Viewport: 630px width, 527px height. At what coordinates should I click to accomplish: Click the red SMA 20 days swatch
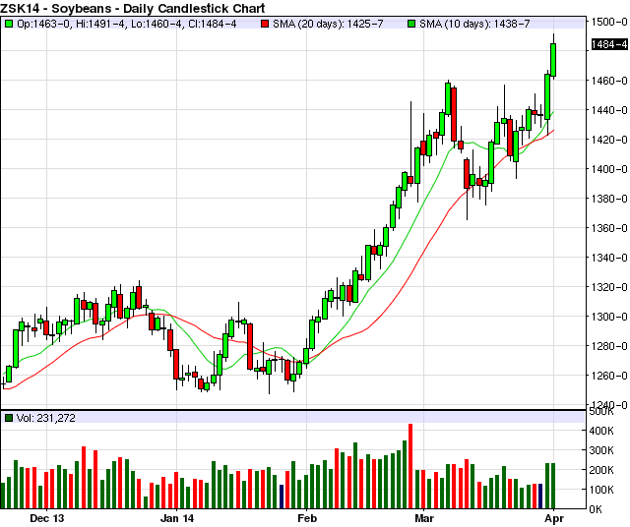[265, 24]
